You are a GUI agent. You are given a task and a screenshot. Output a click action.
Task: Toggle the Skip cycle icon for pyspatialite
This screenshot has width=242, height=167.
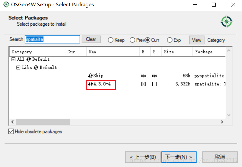point(90,76)
